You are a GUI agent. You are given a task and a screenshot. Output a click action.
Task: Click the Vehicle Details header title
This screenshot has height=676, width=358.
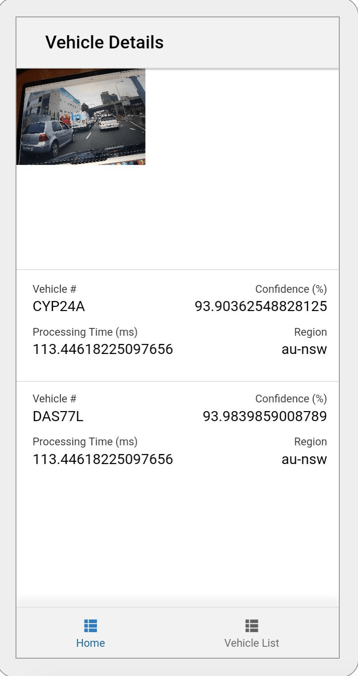coord(105,42)
